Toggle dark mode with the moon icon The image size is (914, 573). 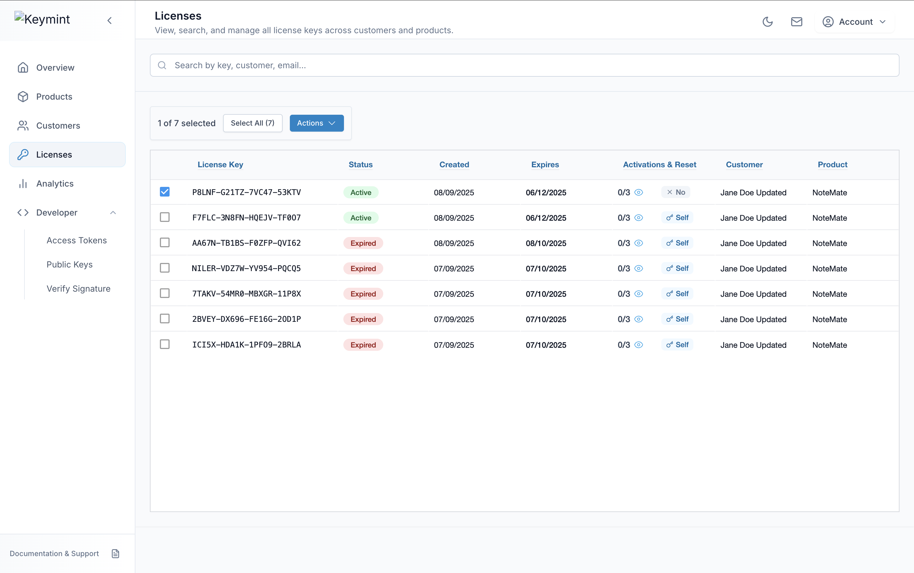(x=767, y=22)
